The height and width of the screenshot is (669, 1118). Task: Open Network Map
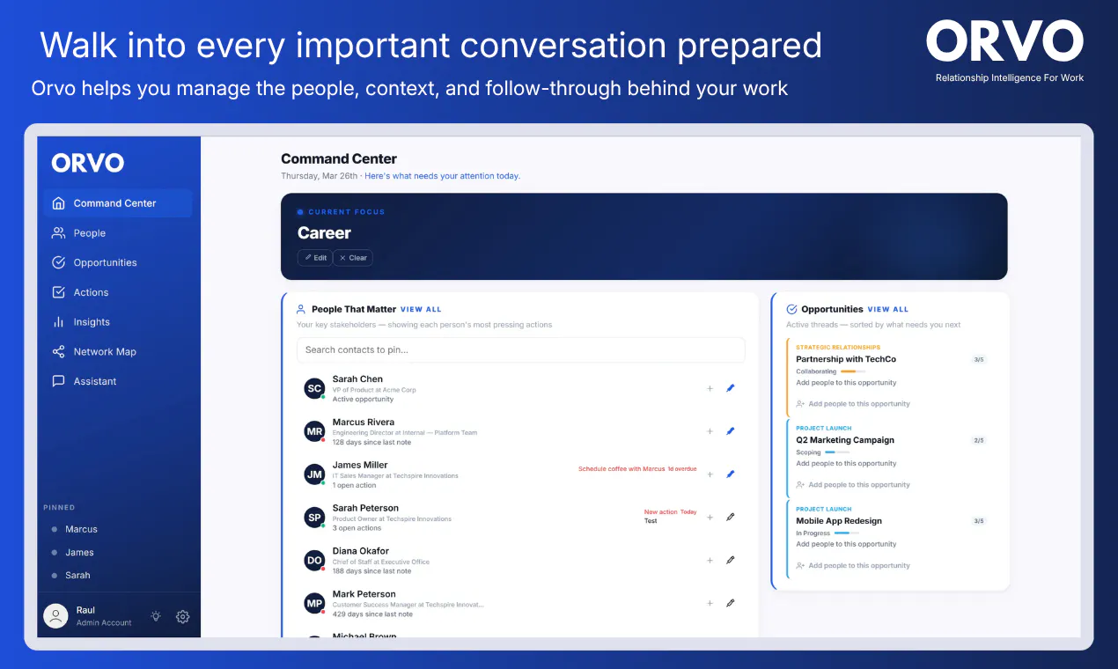117,351
